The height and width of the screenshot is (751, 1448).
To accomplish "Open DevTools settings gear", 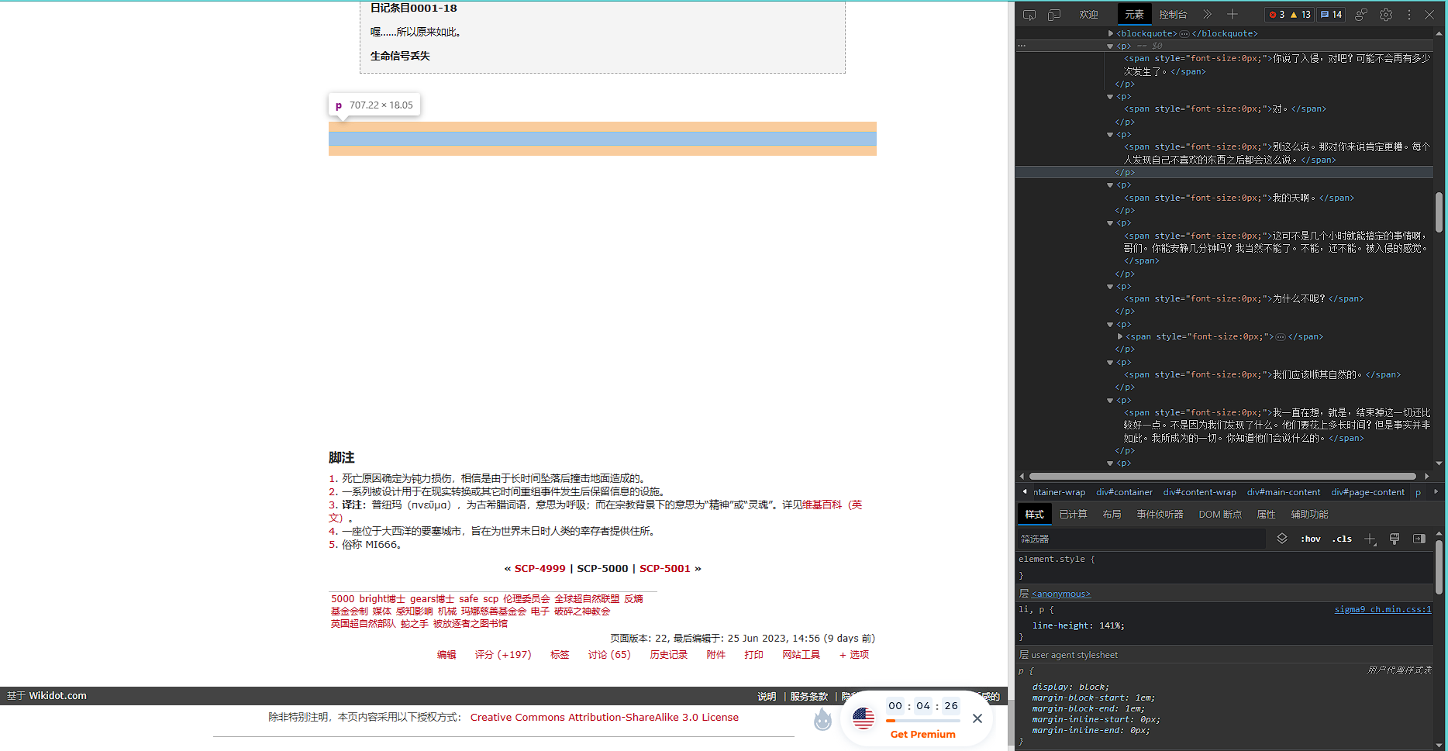I will 1386,15.
